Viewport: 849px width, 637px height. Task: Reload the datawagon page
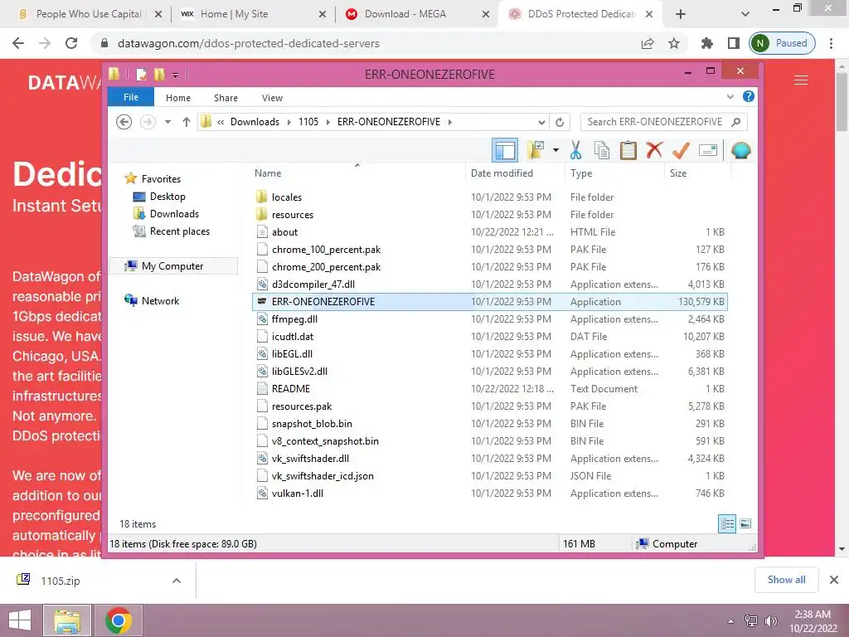click(x=71, y=43)
